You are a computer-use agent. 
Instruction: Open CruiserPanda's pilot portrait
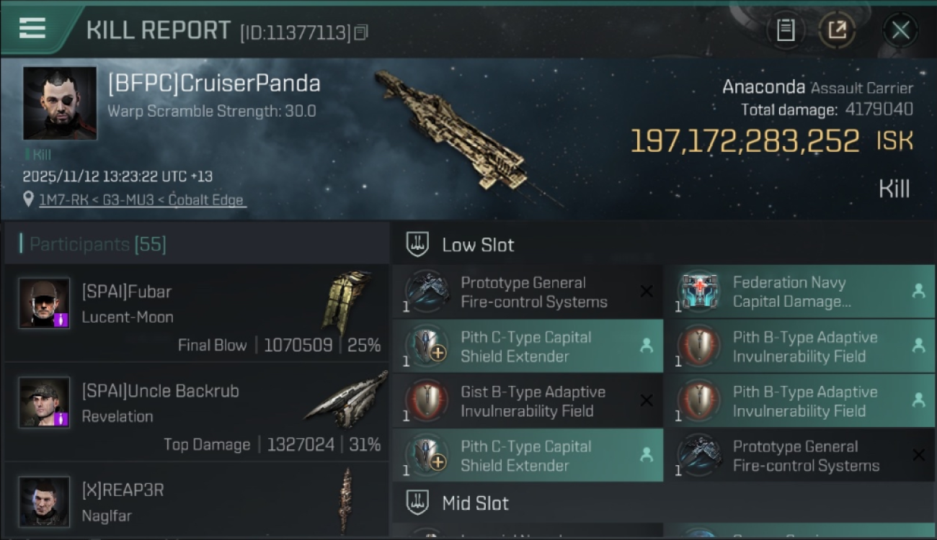coord(60,103)
